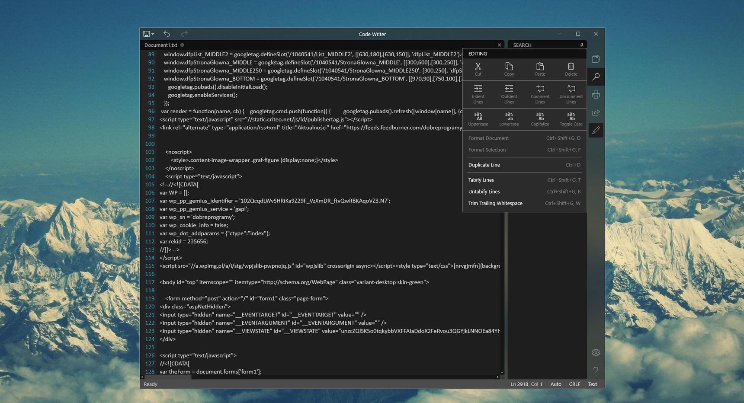This screenshot has width=744, height=403.
Task: Convert text with Lowercase icon
Action: (509, 119)
